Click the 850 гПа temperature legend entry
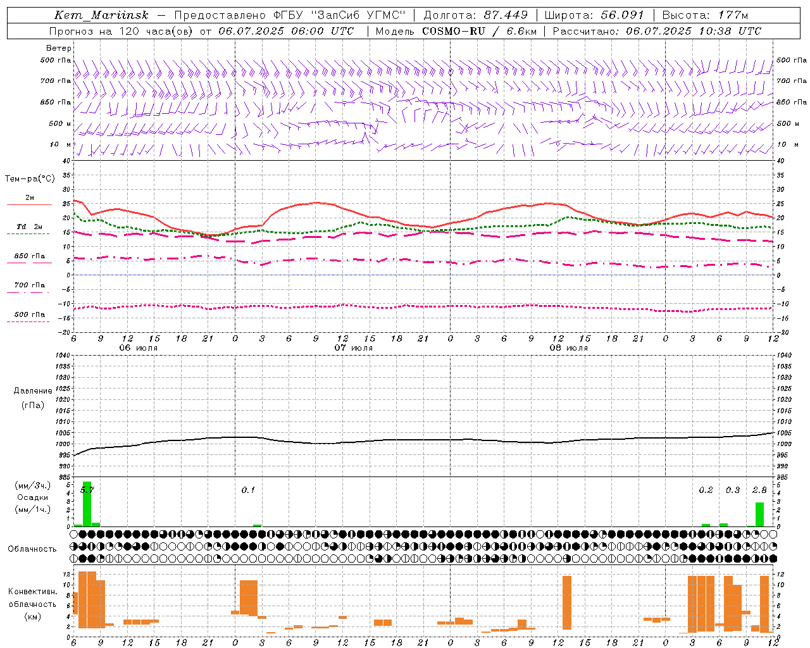Image resolution: width=810 pixels, height=648 pixels. 29,256
